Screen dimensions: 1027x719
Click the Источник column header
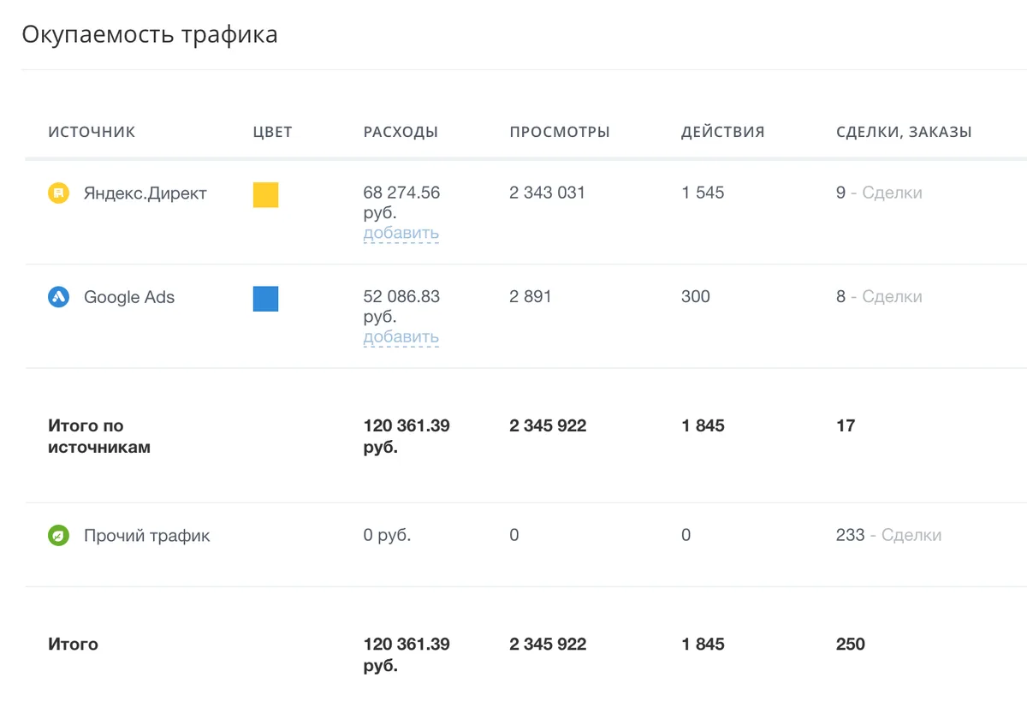(x=92, y=132)
